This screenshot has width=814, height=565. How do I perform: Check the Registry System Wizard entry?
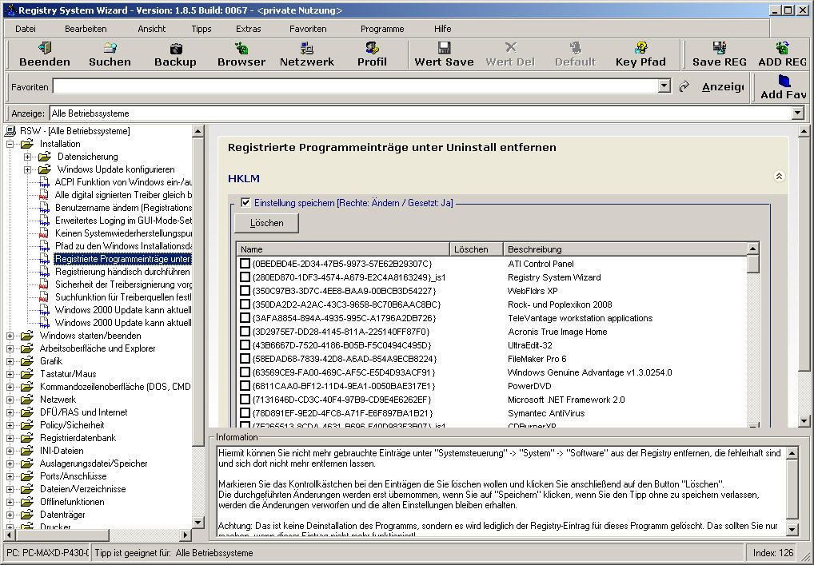tap(245, 277)
